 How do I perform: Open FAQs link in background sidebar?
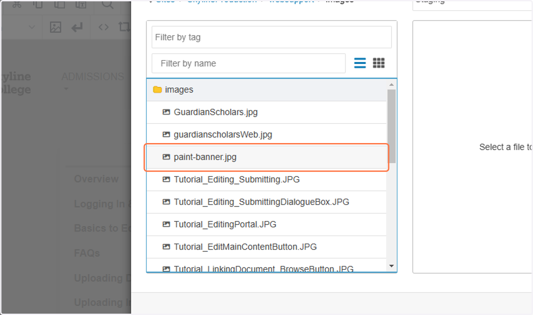87,253
